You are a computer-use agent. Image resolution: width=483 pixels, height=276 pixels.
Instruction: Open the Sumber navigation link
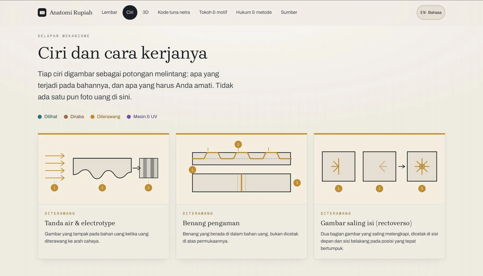[x=289, y=12]
